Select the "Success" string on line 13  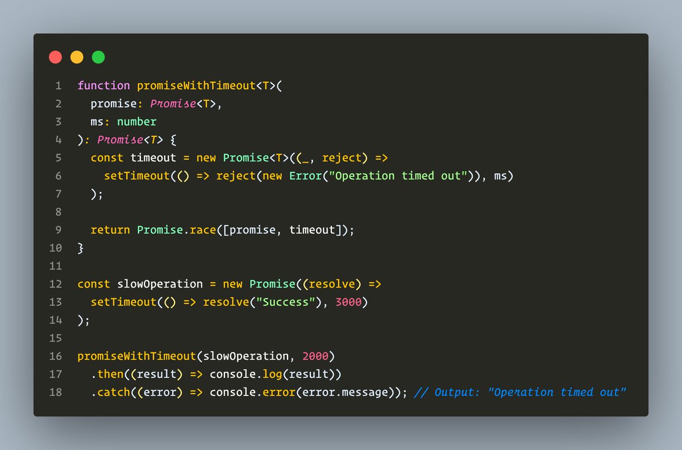(286, 302)
